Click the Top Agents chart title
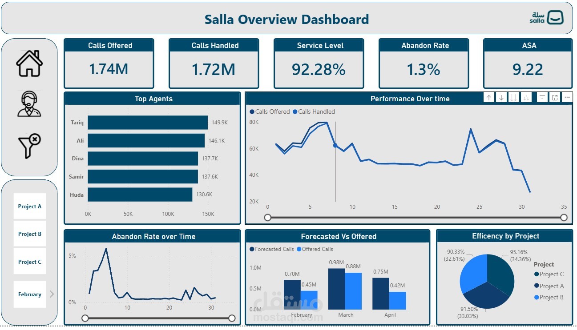This screenshot has width=577, height=330. pos(153,99)
